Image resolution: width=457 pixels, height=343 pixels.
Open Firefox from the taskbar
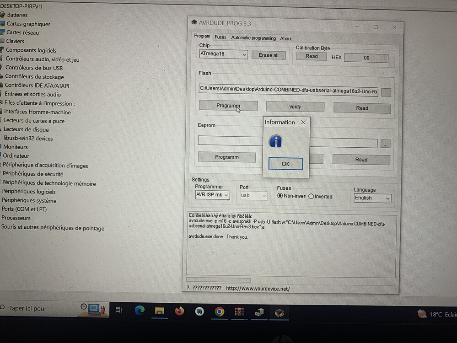coord(179,312)
